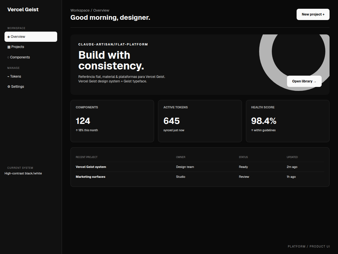The image size is (338, 254).
Task: Open Settings from the sidebar
Action: (x=31, y=87)
